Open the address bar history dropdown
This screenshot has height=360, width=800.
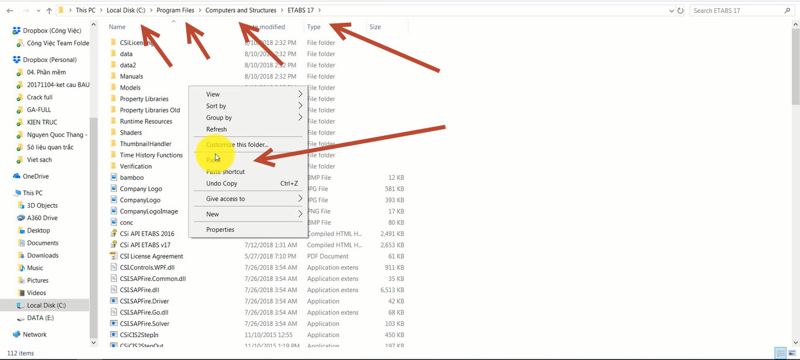(x=671, y=10)
